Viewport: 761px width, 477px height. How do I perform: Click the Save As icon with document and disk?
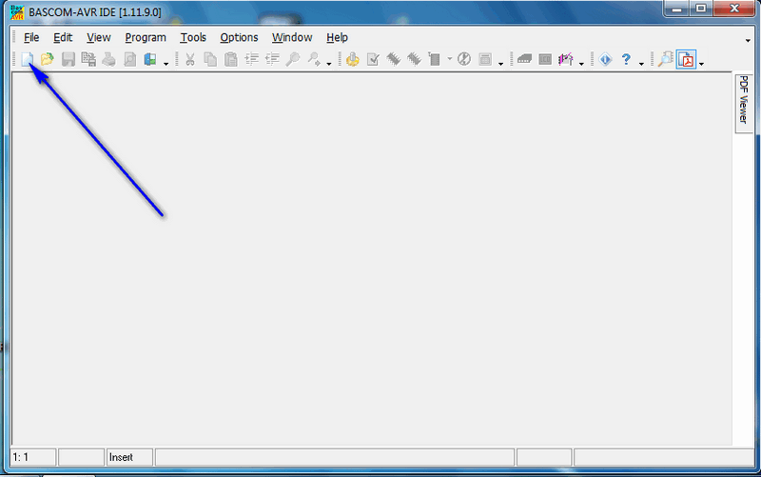click(x=88, y=60)
